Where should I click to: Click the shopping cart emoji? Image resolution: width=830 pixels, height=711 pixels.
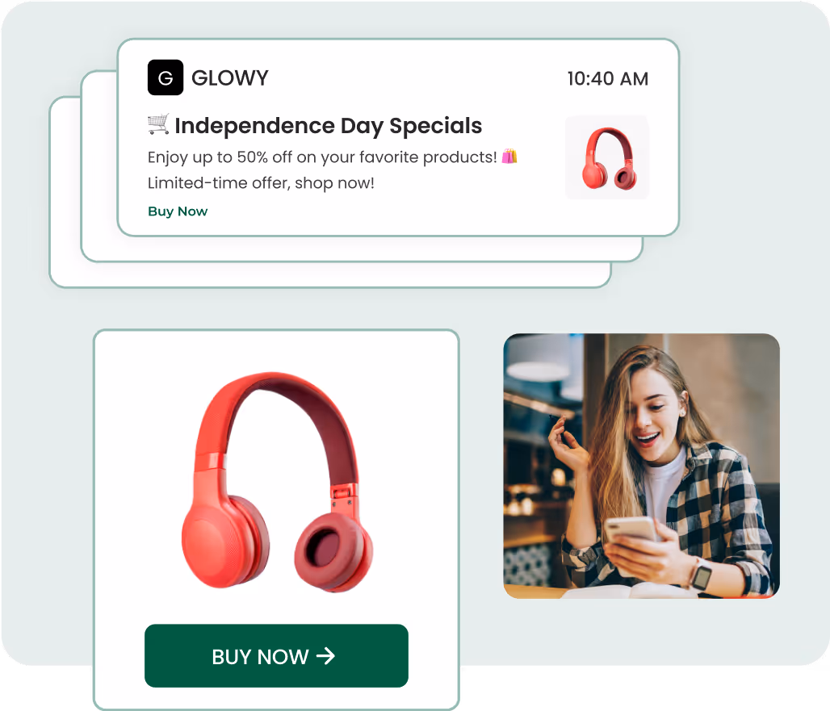point(157,123)
